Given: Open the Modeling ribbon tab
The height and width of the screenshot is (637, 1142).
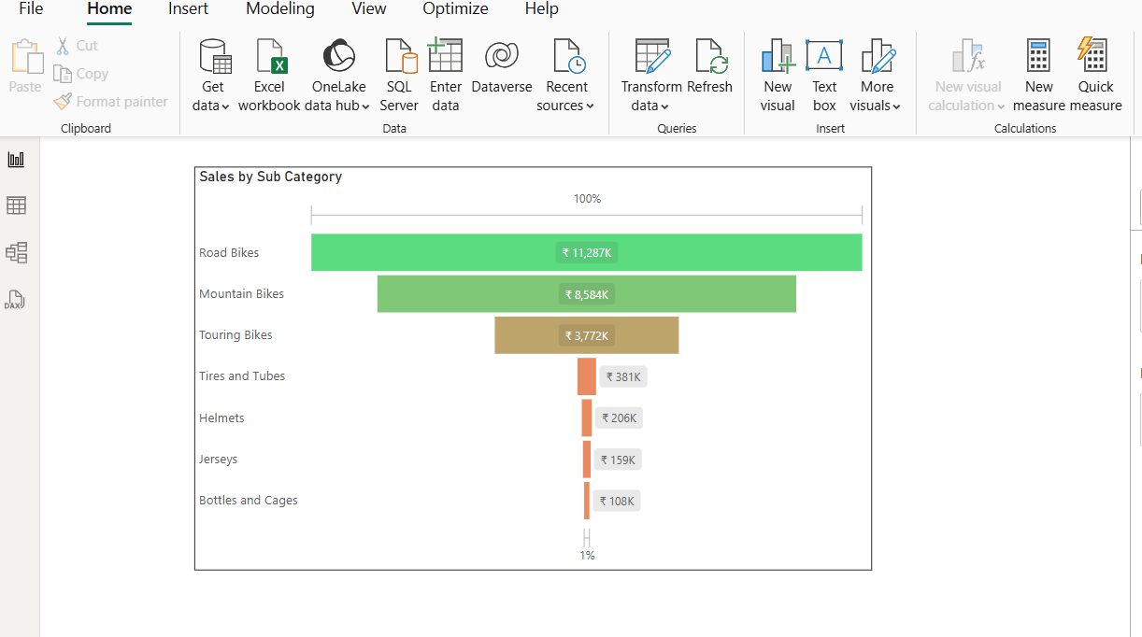Looking at the screenshot, I should coord(280,9).
